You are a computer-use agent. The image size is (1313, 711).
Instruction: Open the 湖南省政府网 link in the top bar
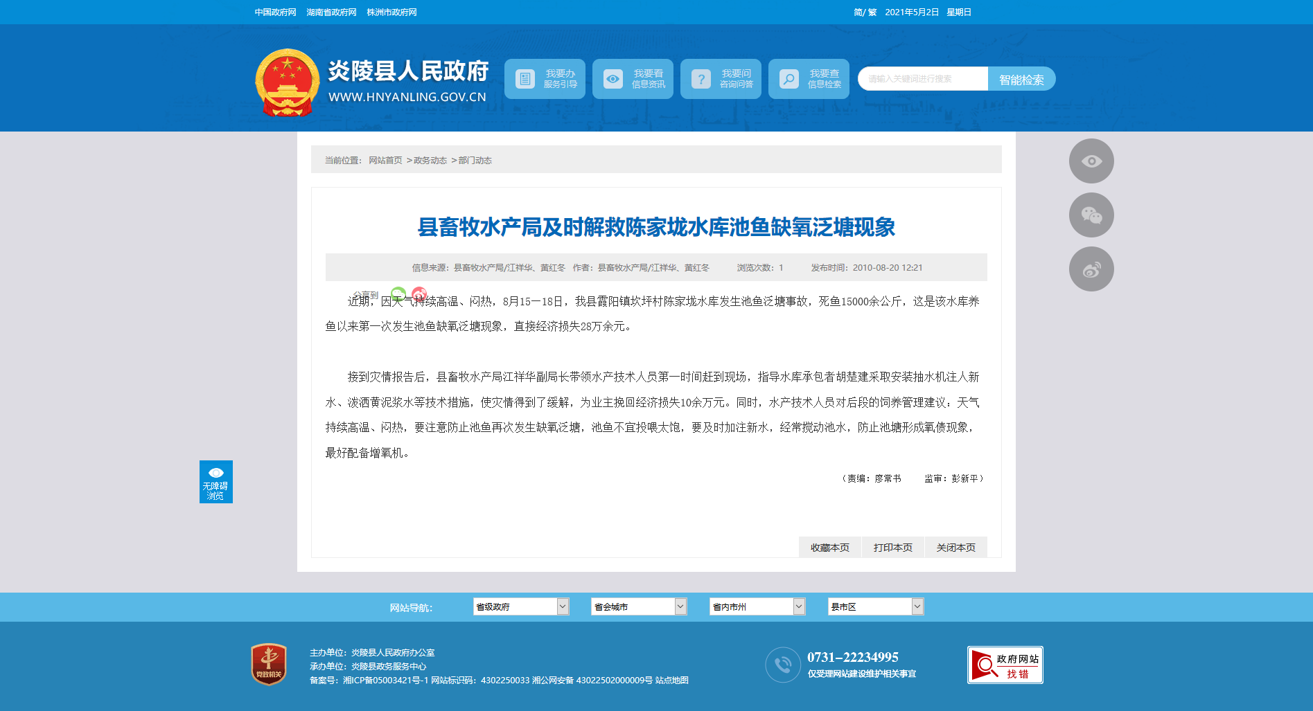[331, 12]
